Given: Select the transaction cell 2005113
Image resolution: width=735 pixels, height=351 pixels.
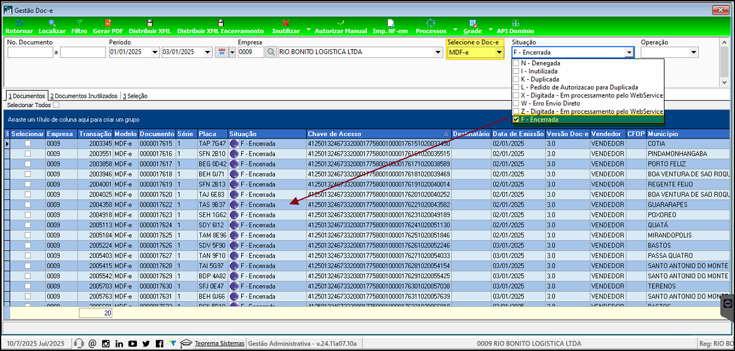Looking at the screenshot, I should click(x=95, y=225).
